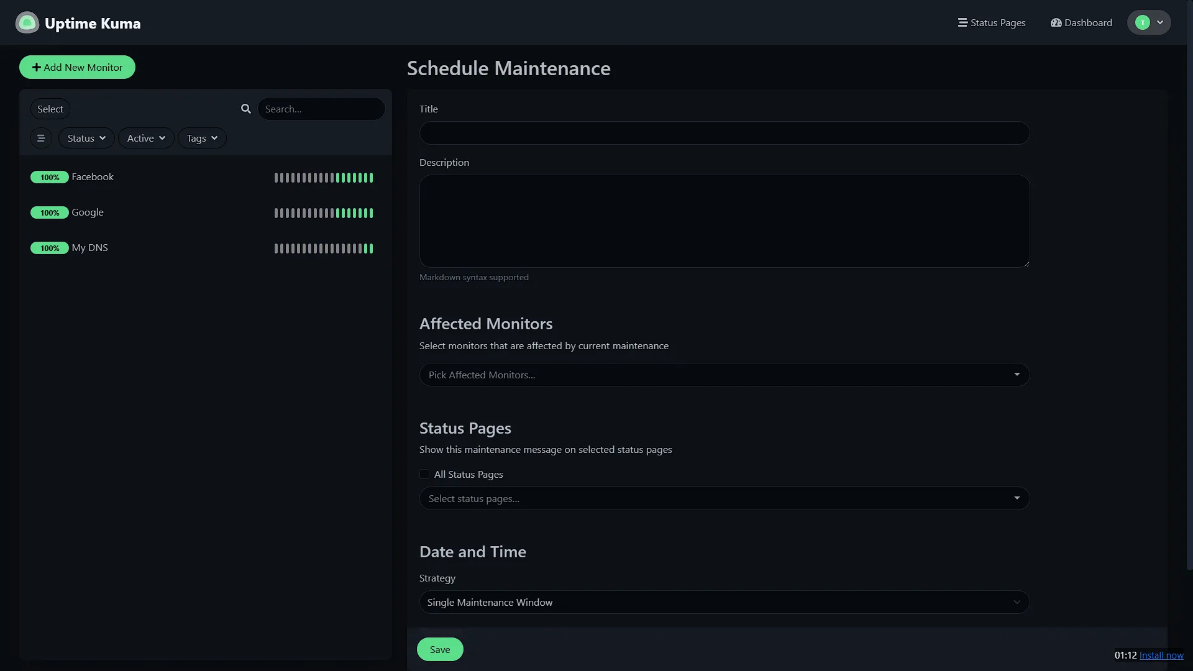Tick the All Status Pages checkbox
1193x671 pixels.
tap(424, 474)
